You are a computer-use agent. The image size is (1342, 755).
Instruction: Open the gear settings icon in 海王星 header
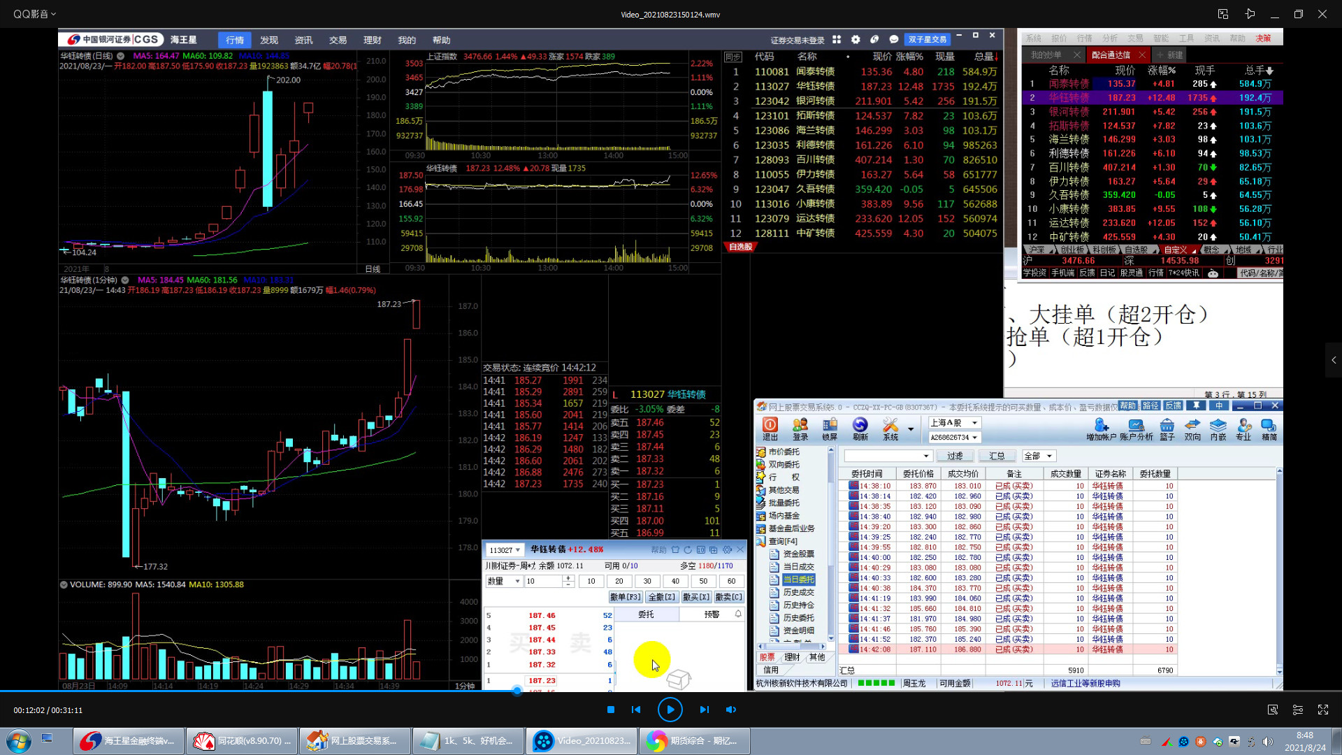(856, 40)
